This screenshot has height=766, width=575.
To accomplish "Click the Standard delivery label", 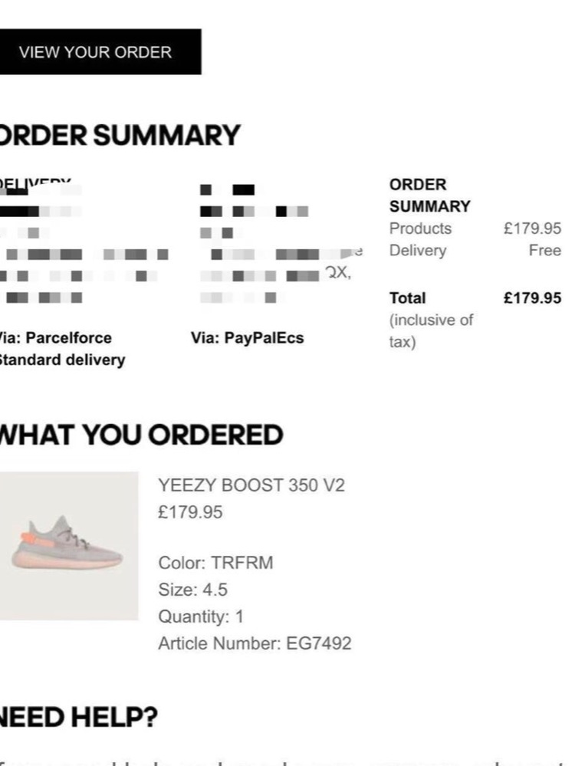I will (63, 360).
